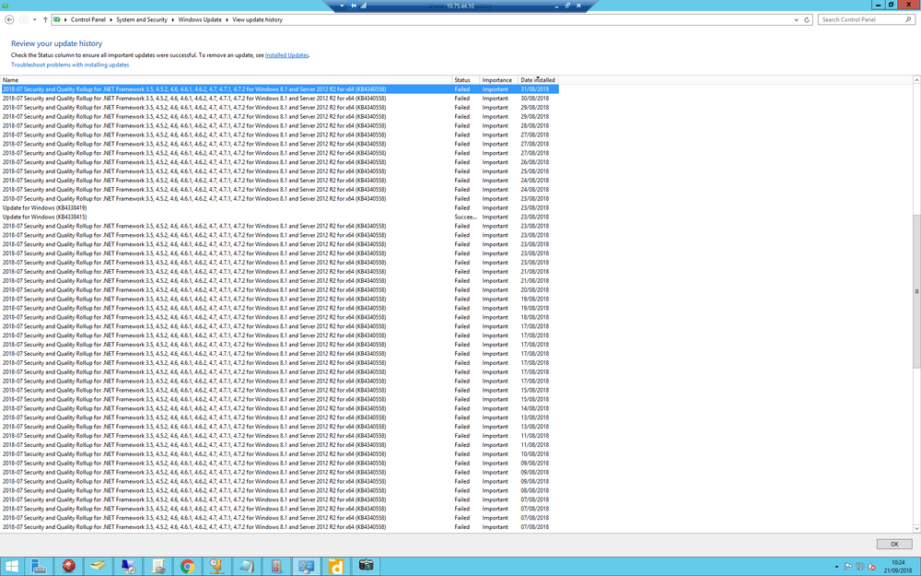Open the Action Center flag in system tray
Screen dimensions: 921x576
(848, 567)
